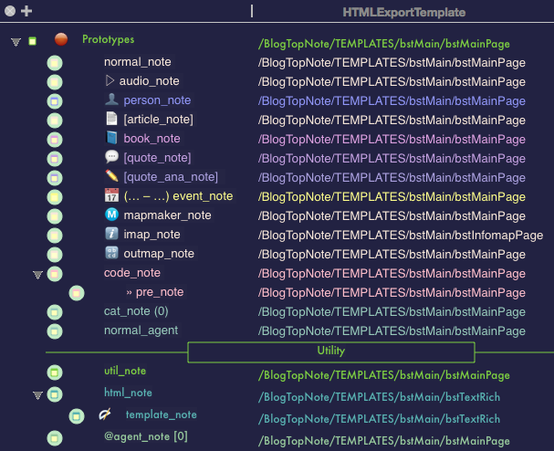Click the person silhouette badge on person_note
The height and width of the screenshot is (451, 554).
click(x=111, y=100)
